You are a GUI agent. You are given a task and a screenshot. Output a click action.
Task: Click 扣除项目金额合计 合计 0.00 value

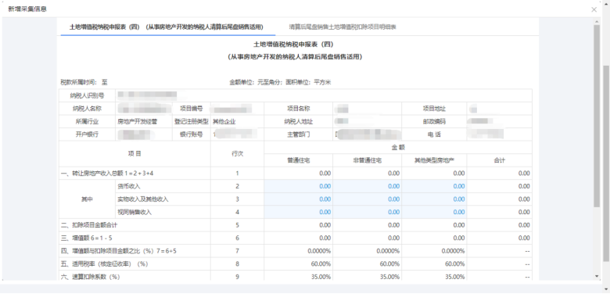coord(524,224)
